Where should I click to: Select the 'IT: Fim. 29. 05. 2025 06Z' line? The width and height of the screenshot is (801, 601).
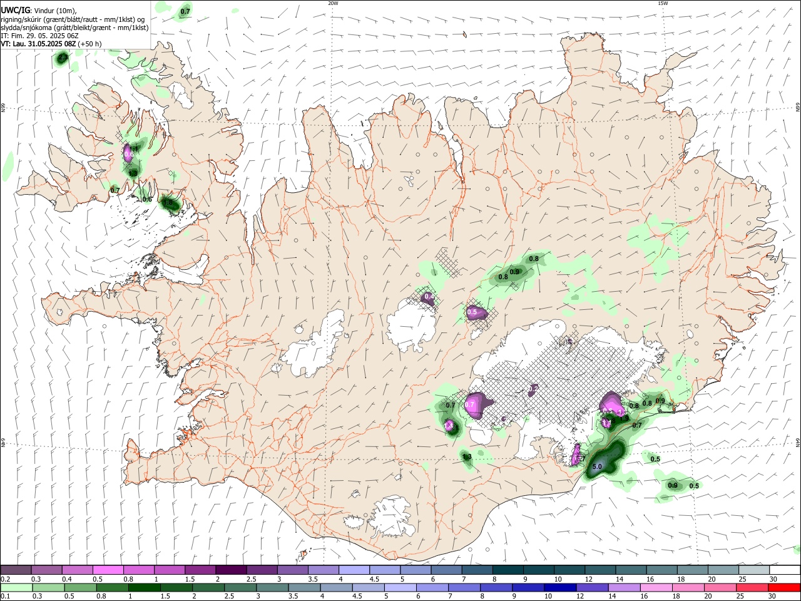pyautogui.click(x=41, y=36)
